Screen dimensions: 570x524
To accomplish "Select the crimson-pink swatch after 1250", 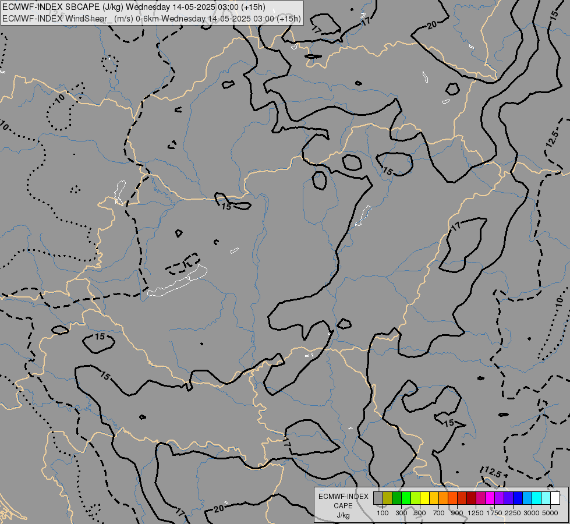I will tap(480, 498).
